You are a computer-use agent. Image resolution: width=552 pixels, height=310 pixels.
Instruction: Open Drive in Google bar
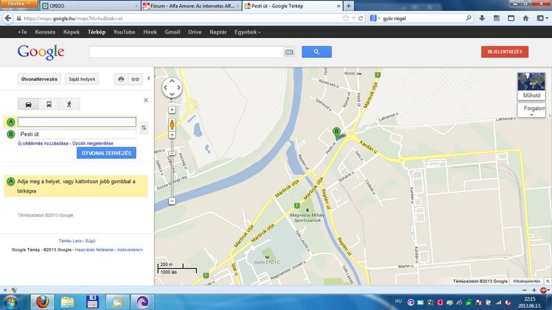pyautogui.click(x=195, y=32)
